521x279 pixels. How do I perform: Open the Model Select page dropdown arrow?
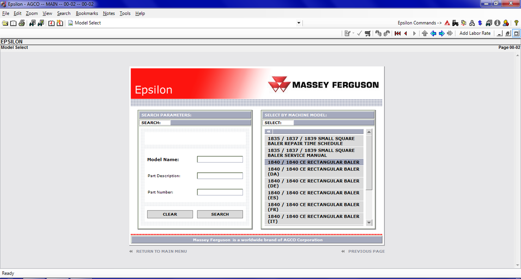(x=299, y=23)
